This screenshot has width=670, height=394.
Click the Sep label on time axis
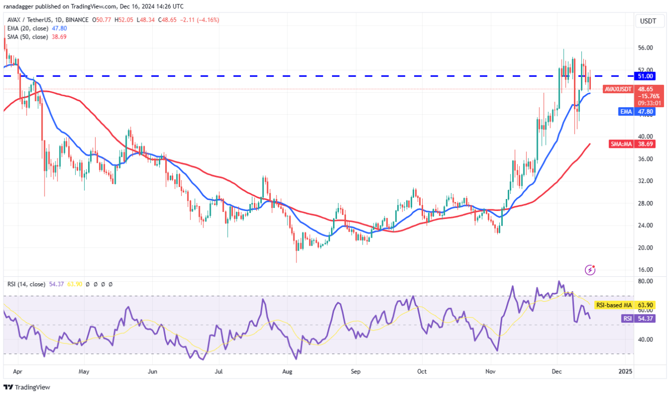[356, 372]
